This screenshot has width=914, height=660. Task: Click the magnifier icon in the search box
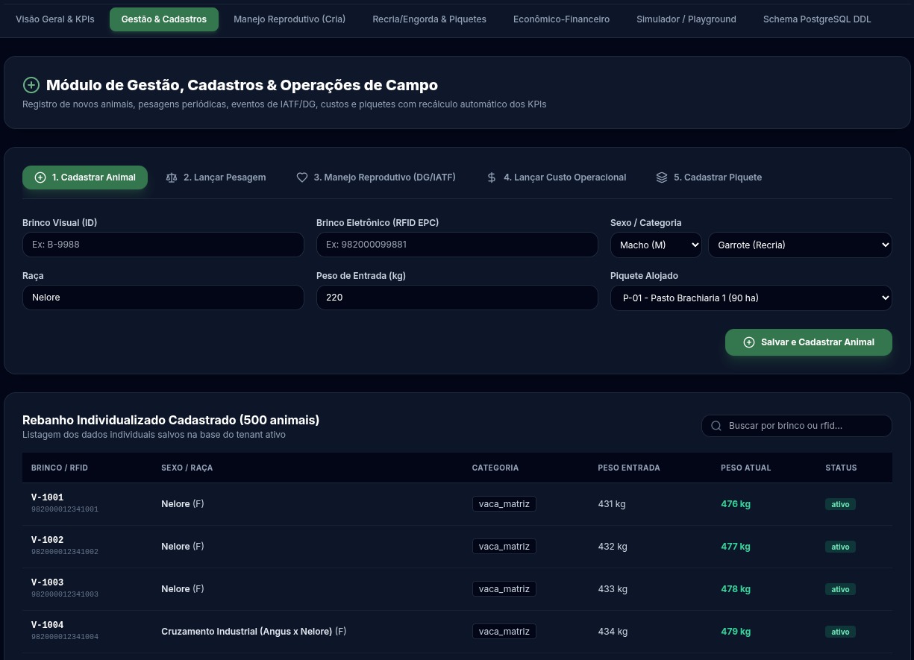pyautogui.click(x=716, y=426)
